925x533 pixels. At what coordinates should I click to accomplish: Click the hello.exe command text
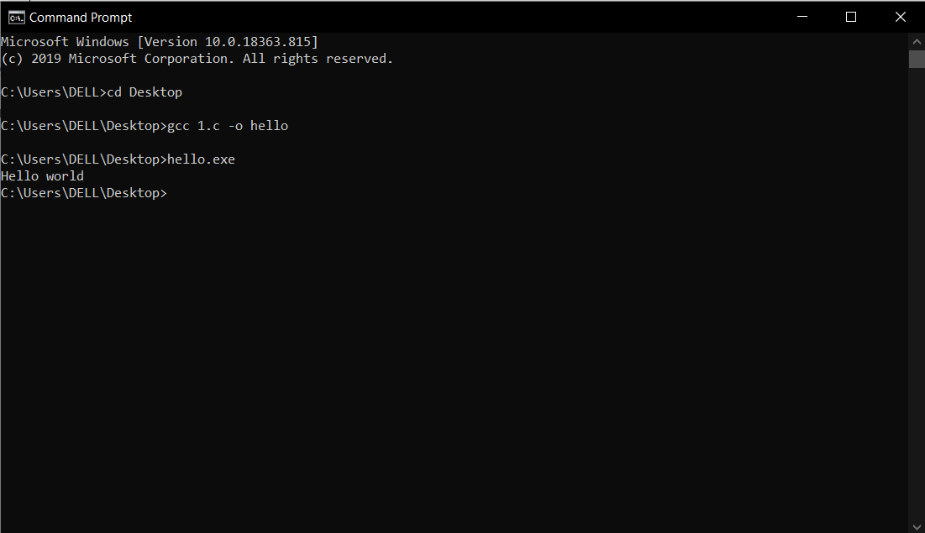click(x=202, y=159)
